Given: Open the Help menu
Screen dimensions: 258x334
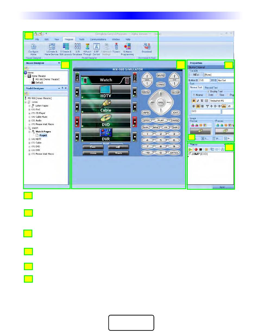Looking at the screenshot, I should click(x=128, y=39).
